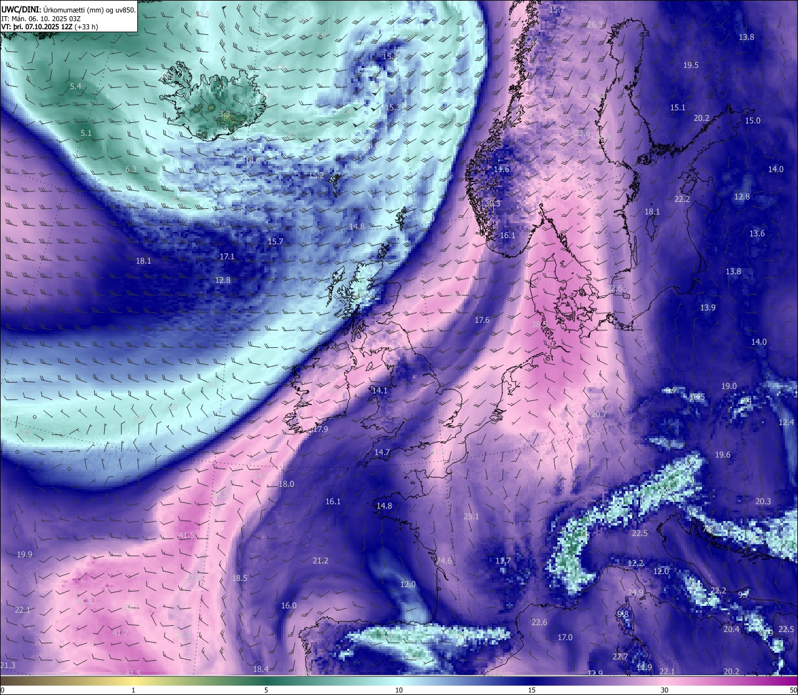
Task: Click the 23.6 value over Sweden
Action: point(582,133)
